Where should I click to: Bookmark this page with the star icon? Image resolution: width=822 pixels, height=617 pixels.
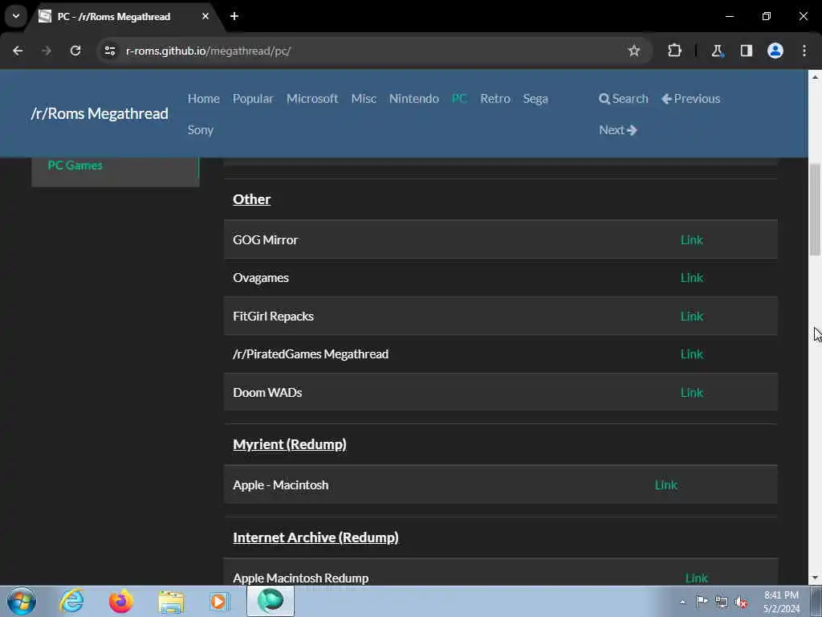click(x=634, y=51)
